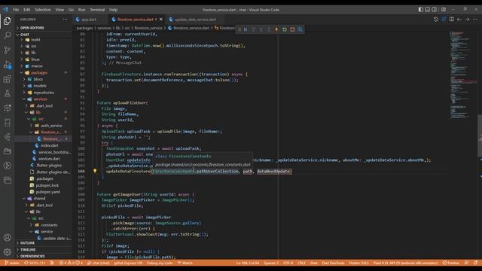Toggle primary side bar layout icon
482x271 pixels.
[421, 10]
